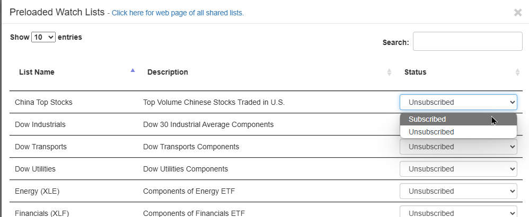Click the List Name column header
Screen dimensions: 529x217
(37, 72)
